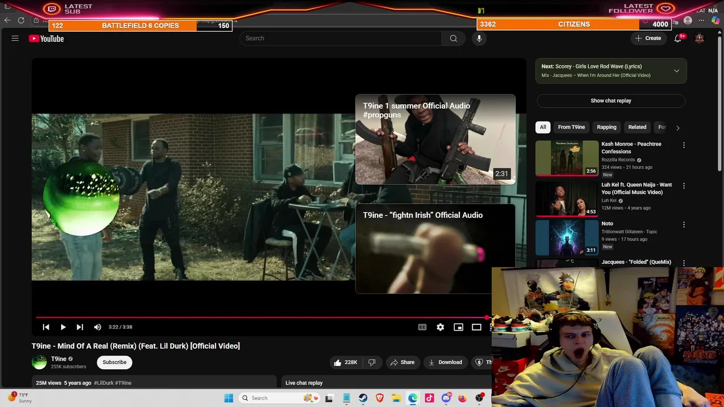
Task: Open Steam from the taskbar
Action: tap(363, 398)
